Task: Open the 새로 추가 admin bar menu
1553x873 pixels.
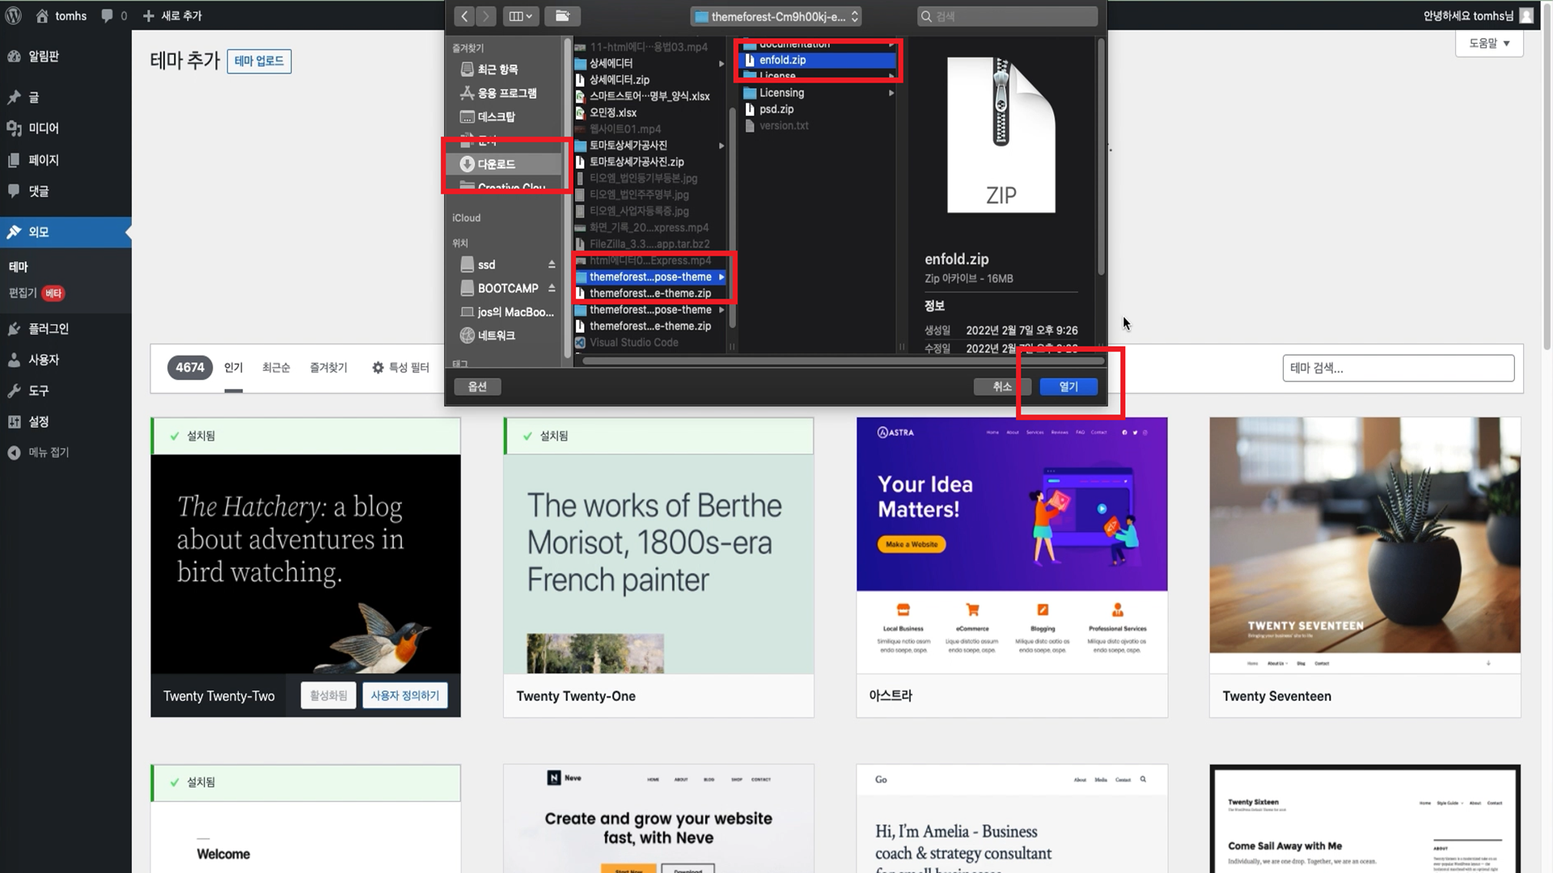Action: coord(172,15)
